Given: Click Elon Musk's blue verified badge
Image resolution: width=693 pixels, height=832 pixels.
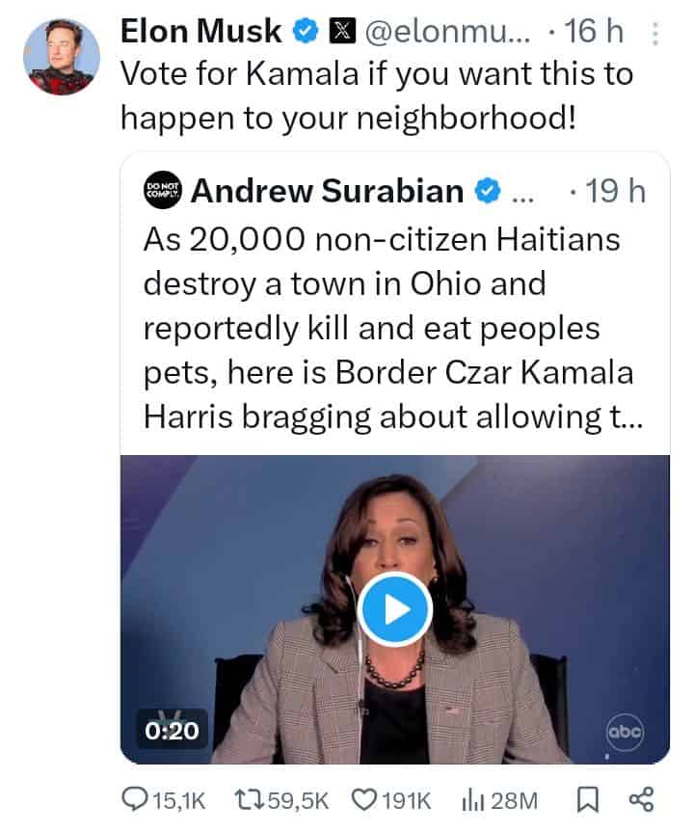Looking at the screenshot, I should pyautogui.click(x=306, y=31).
